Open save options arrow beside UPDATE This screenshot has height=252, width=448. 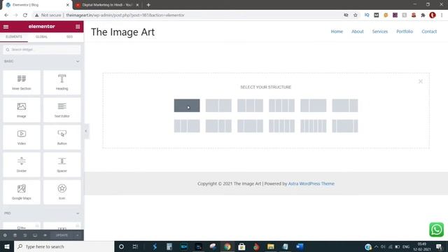[x=77, y=235]
